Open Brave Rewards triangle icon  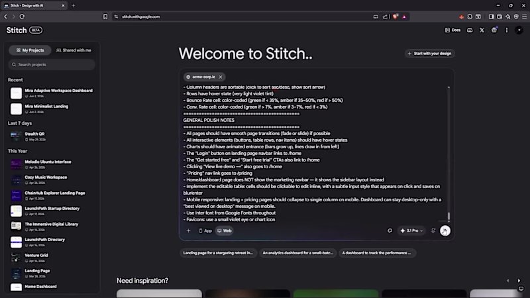pos(404,17)
